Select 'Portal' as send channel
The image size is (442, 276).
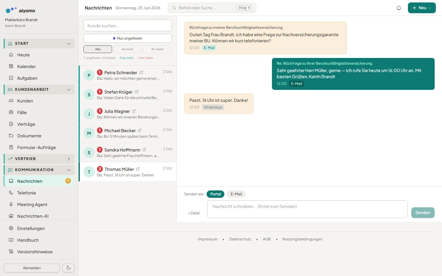(215, 194)
